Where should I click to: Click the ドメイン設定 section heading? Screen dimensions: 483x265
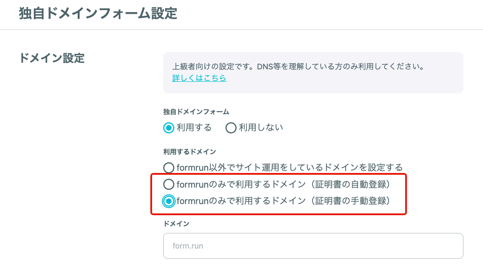[52, 58]
